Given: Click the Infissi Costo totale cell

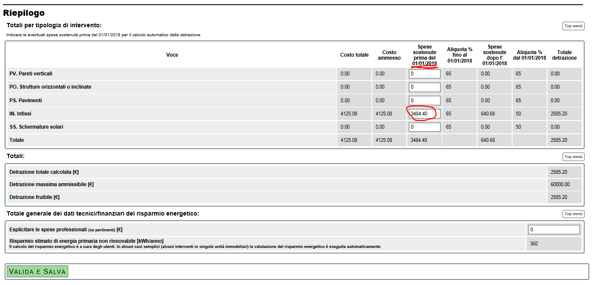Looking at the screenshot, I should click(349, 114).
